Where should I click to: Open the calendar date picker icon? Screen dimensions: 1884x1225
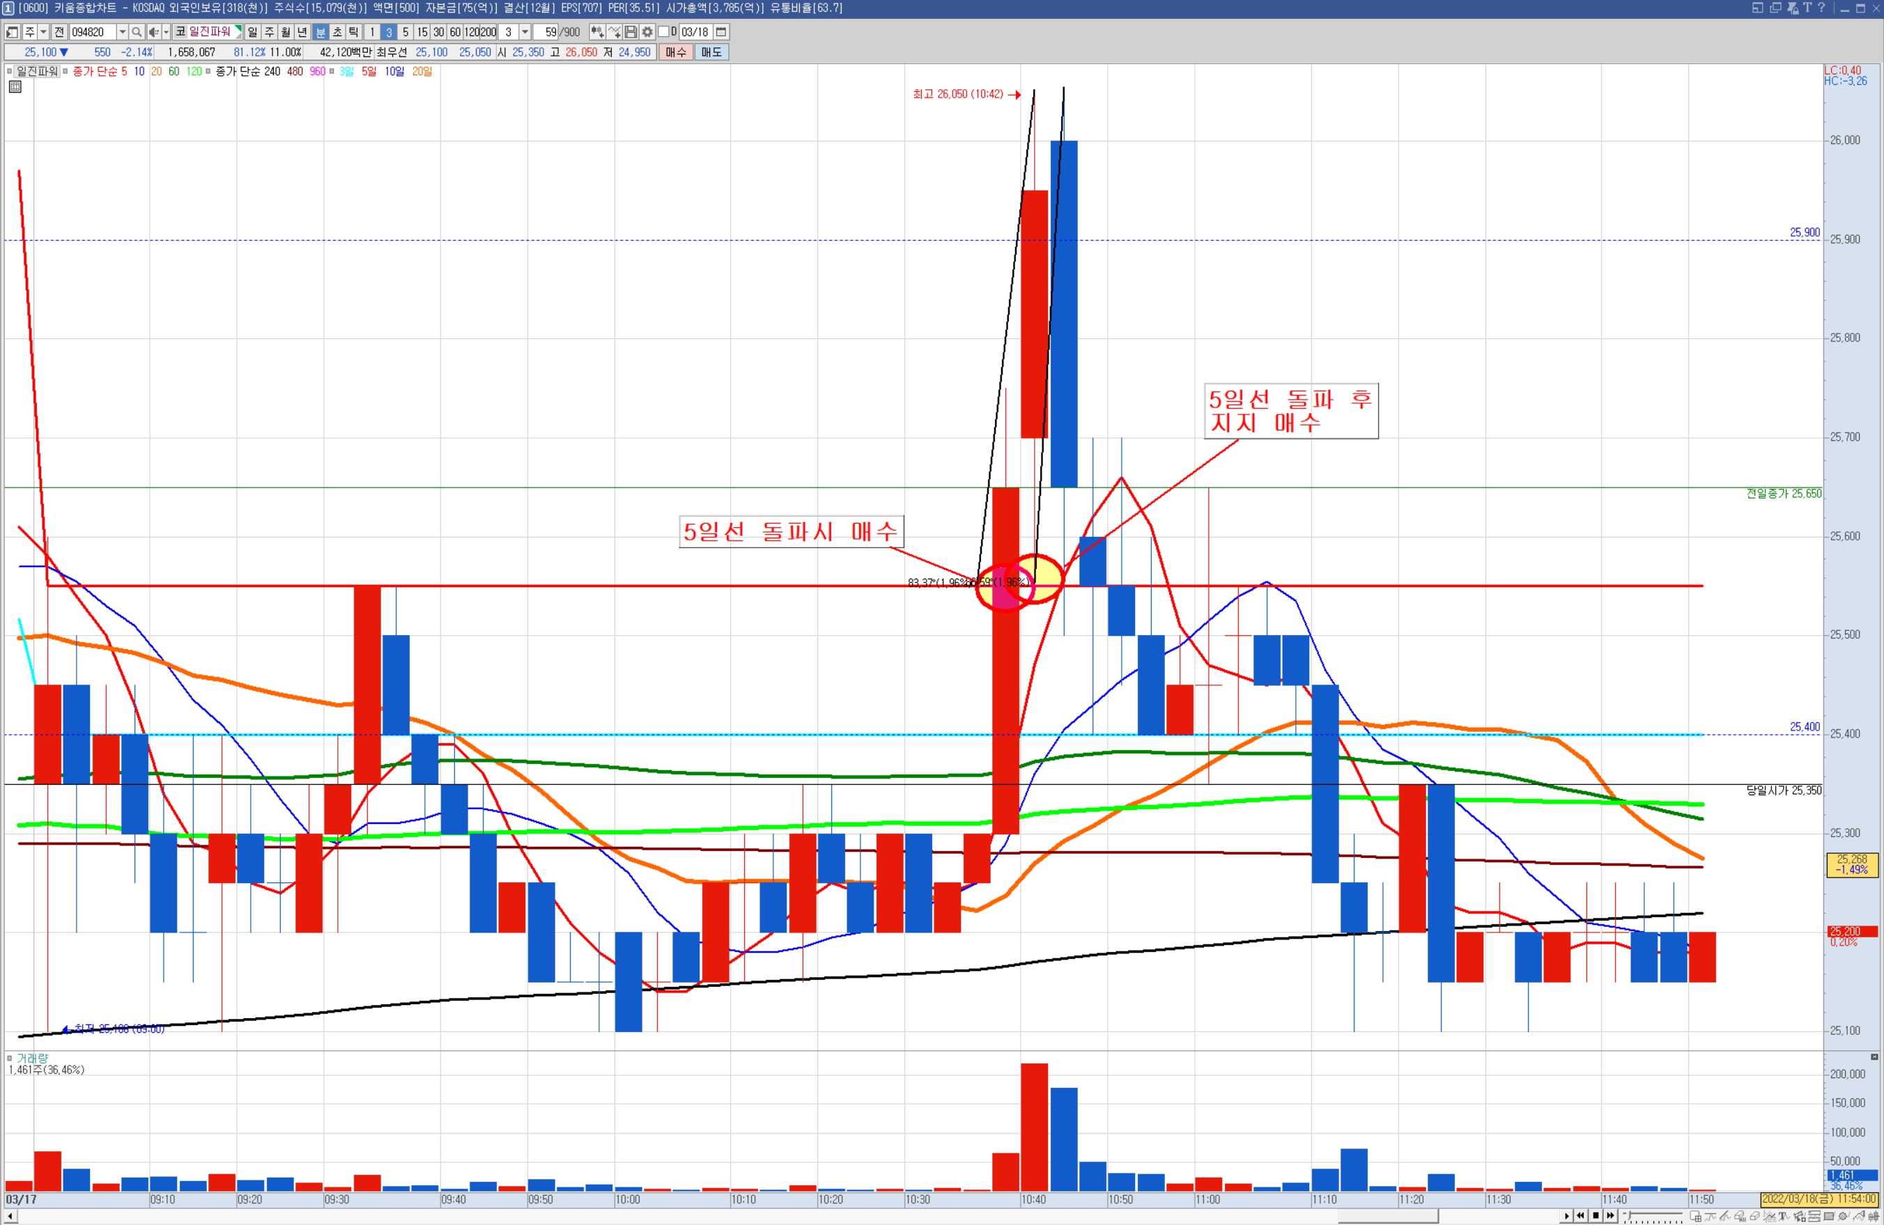(x=720, y=33)
